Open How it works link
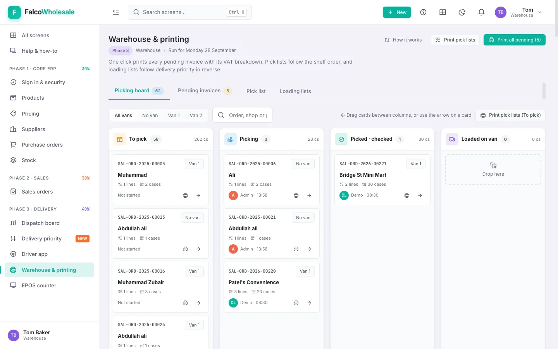Image resolution: width=558 pixels, height=349 pixels. (x=403, y=40)
